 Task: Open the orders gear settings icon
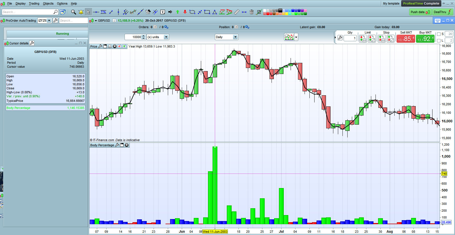(166, 27)
